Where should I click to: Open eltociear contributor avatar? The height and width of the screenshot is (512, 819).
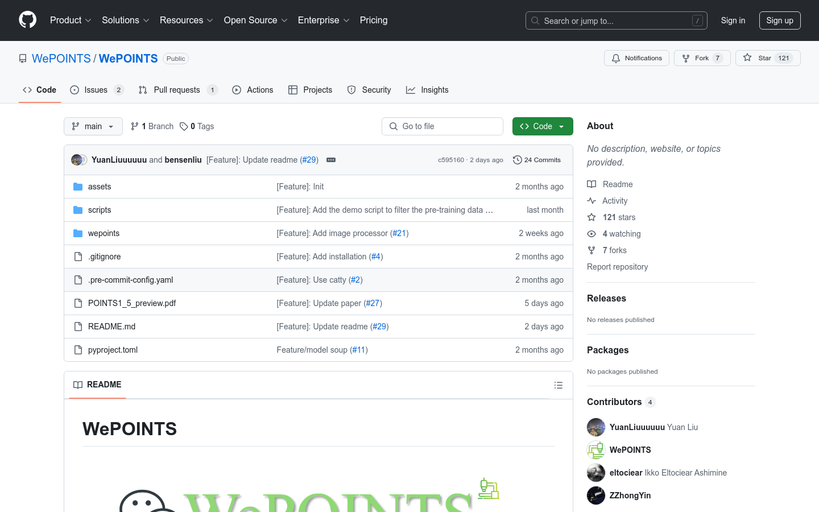coord(596,473)
